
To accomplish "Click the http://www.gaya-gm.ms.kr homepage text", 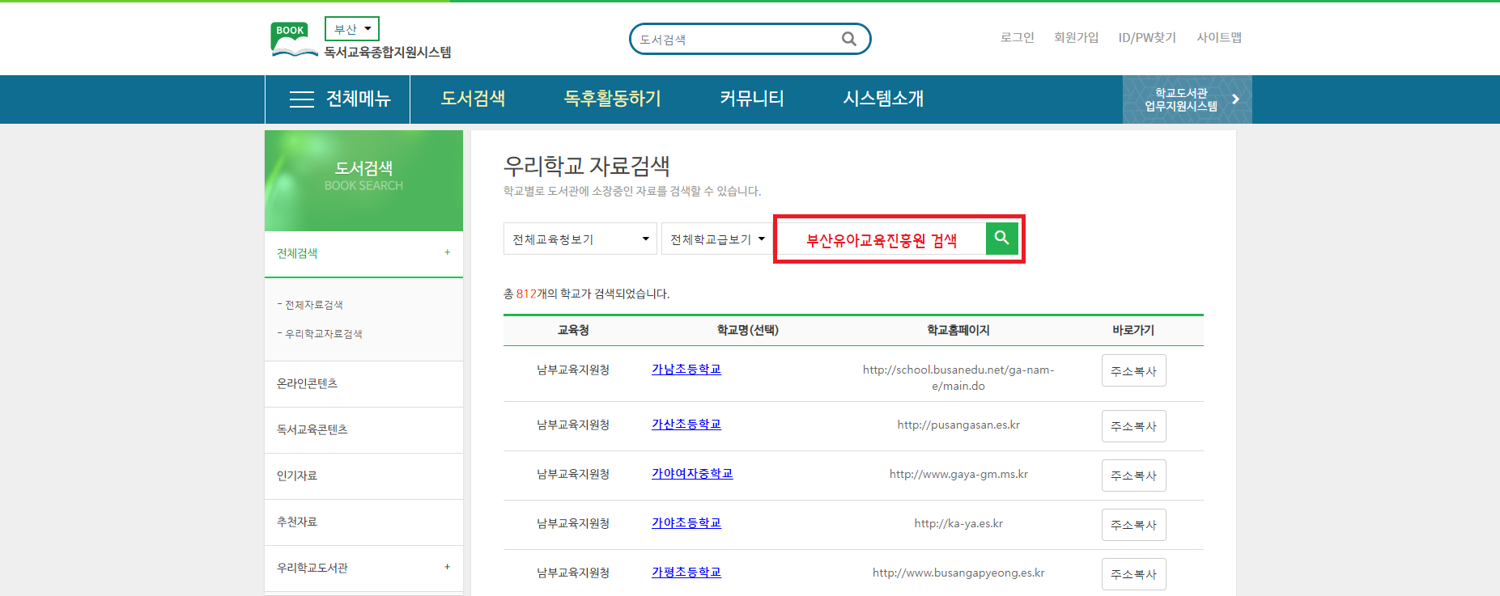I will point(958,474).
